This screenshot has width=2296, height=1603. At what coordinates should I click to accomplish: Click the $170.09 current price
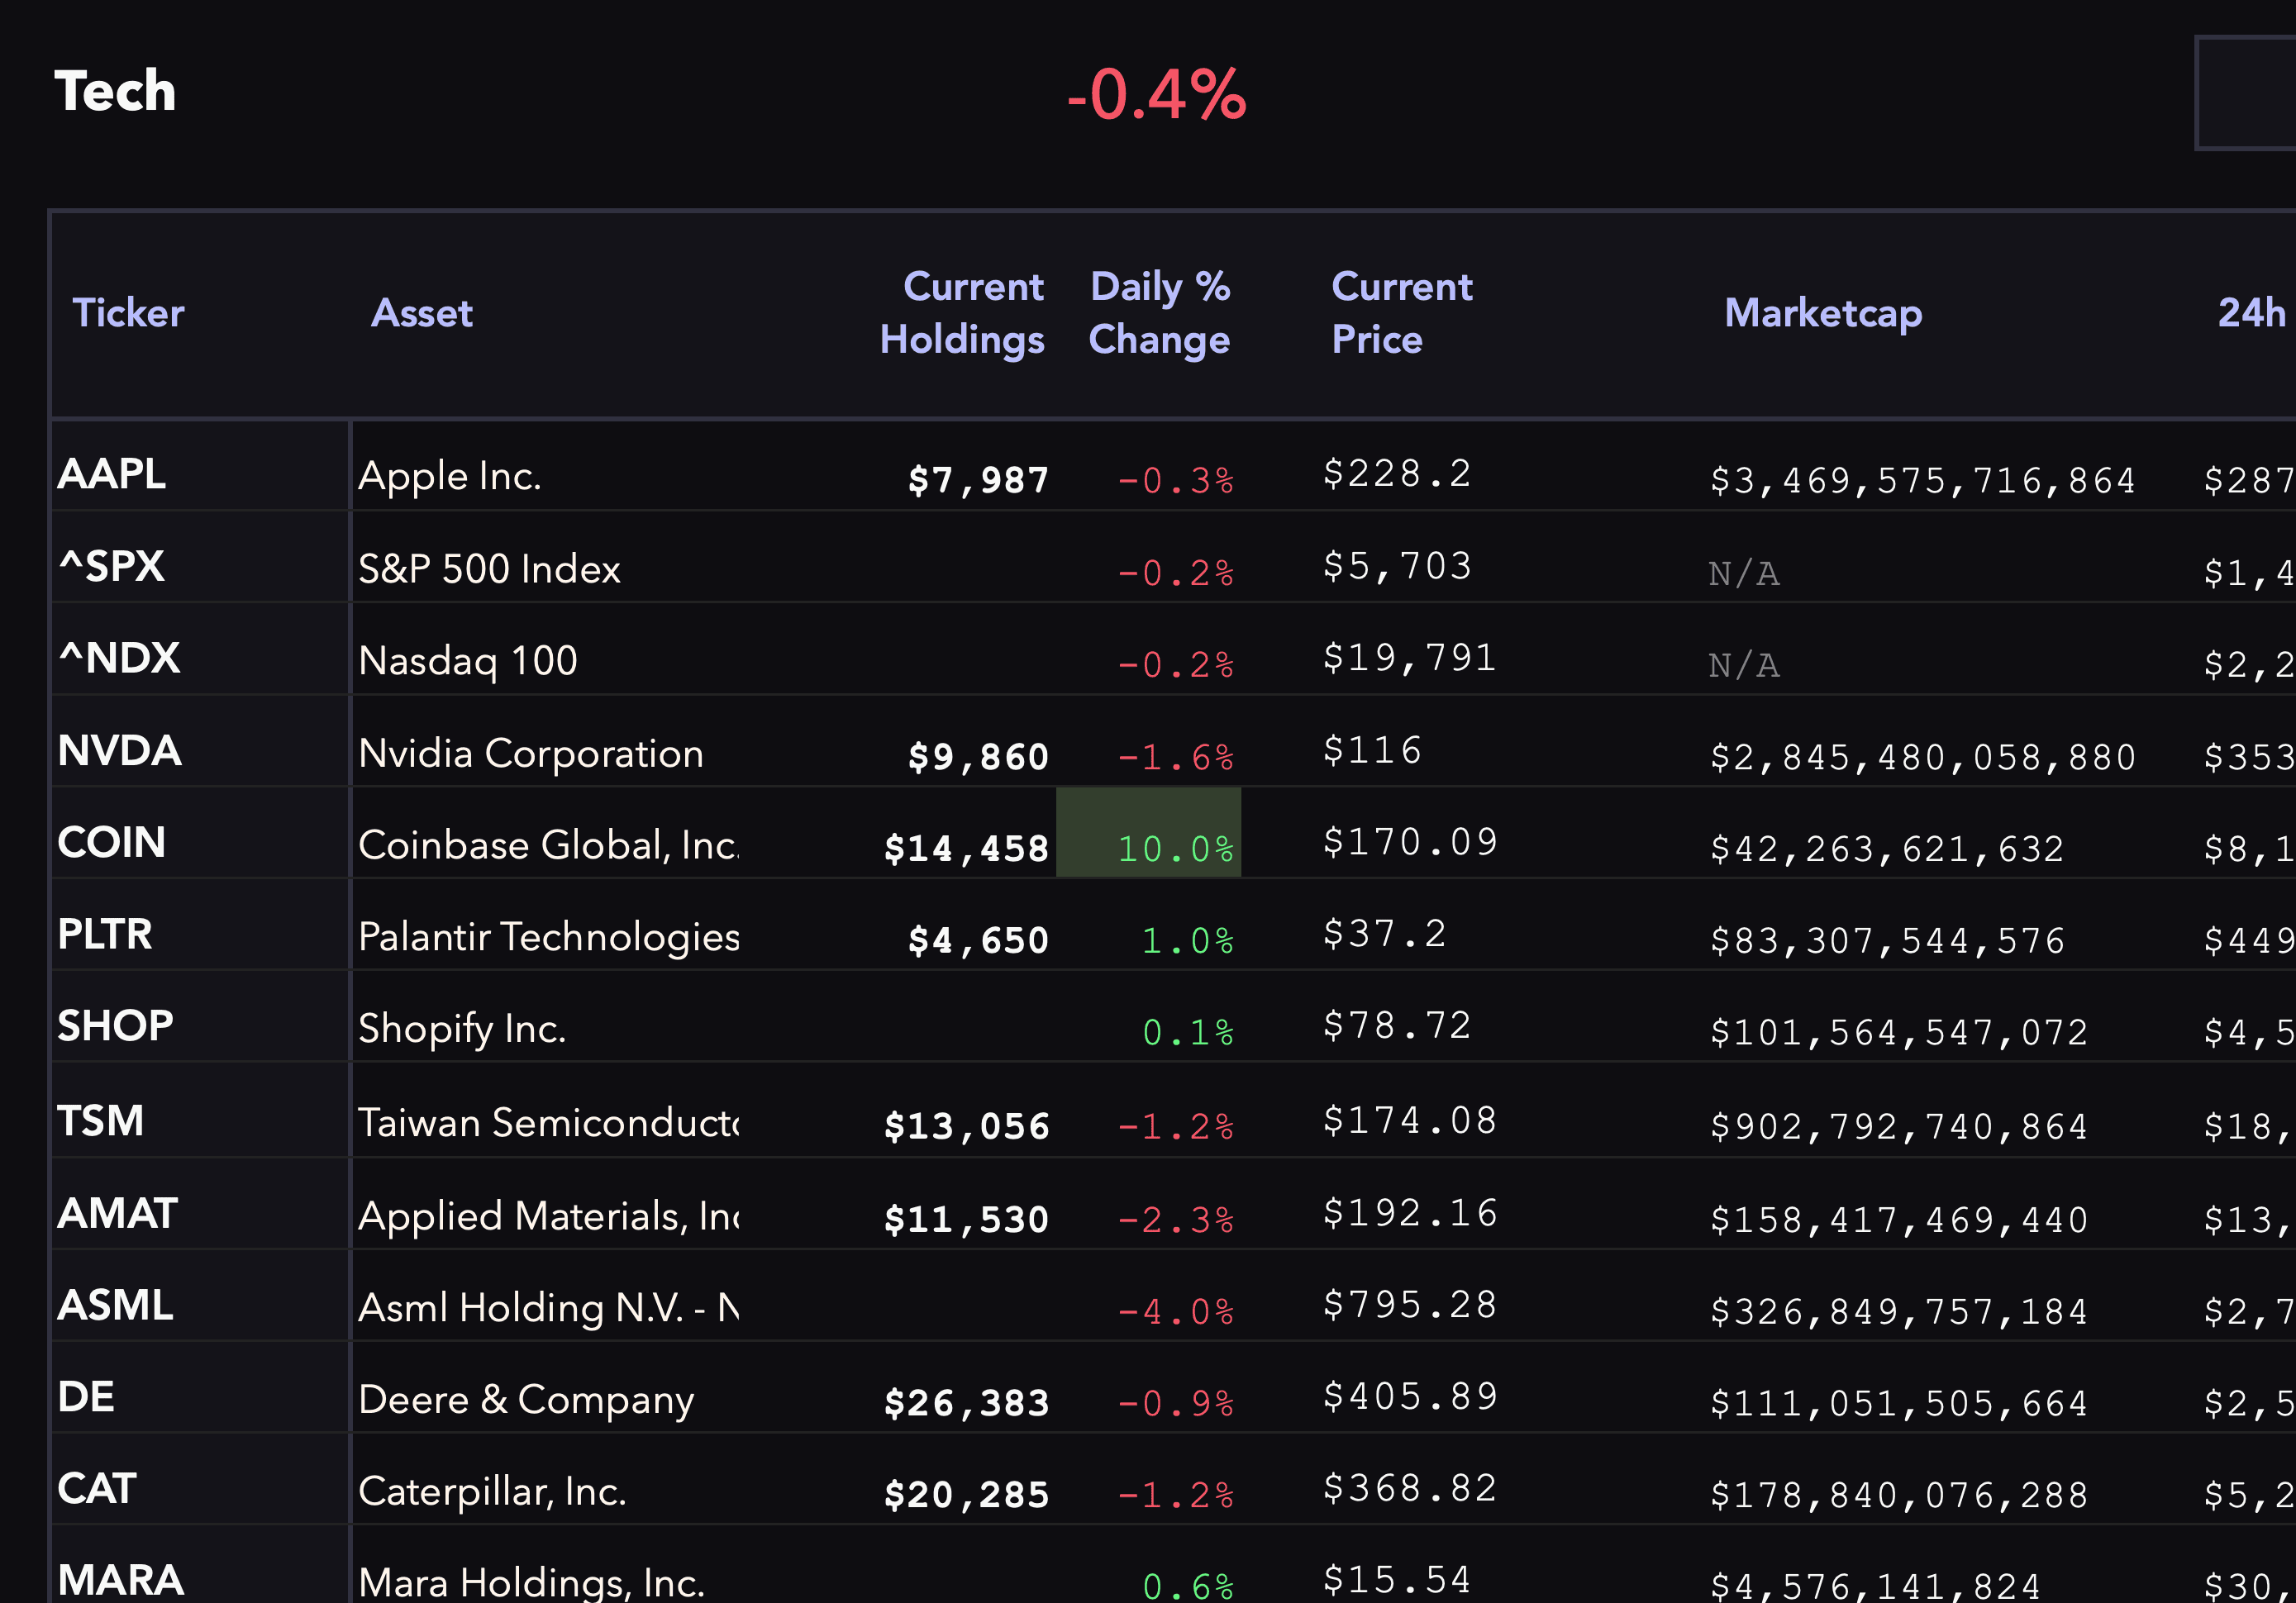click(x=1410, y=842)
